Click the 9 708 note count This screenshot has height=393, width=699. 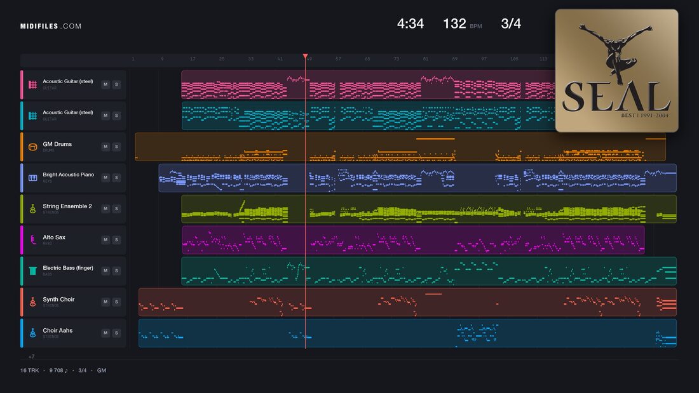click(x=58, y=370)
